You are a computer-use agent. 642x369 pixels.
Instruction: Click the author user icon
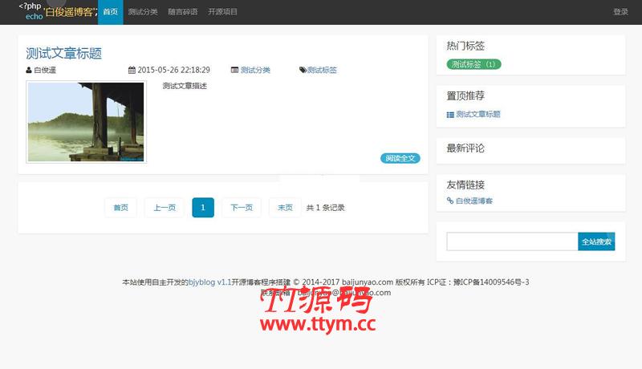point(29,70)
